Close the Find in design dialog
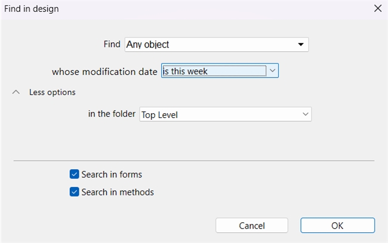388x243 pixels. point(377,9)
